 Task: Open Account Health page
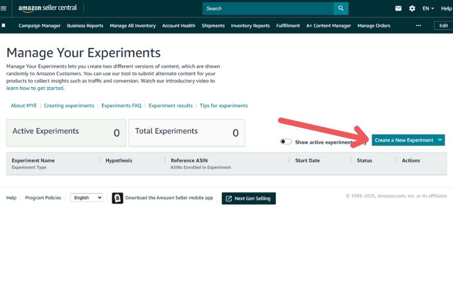[x=178, y=25]
